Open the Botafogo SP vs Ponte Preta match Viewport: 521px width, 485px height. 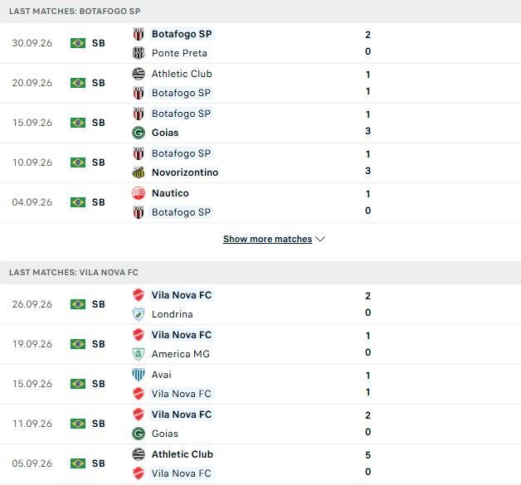(x=260, y=43)
